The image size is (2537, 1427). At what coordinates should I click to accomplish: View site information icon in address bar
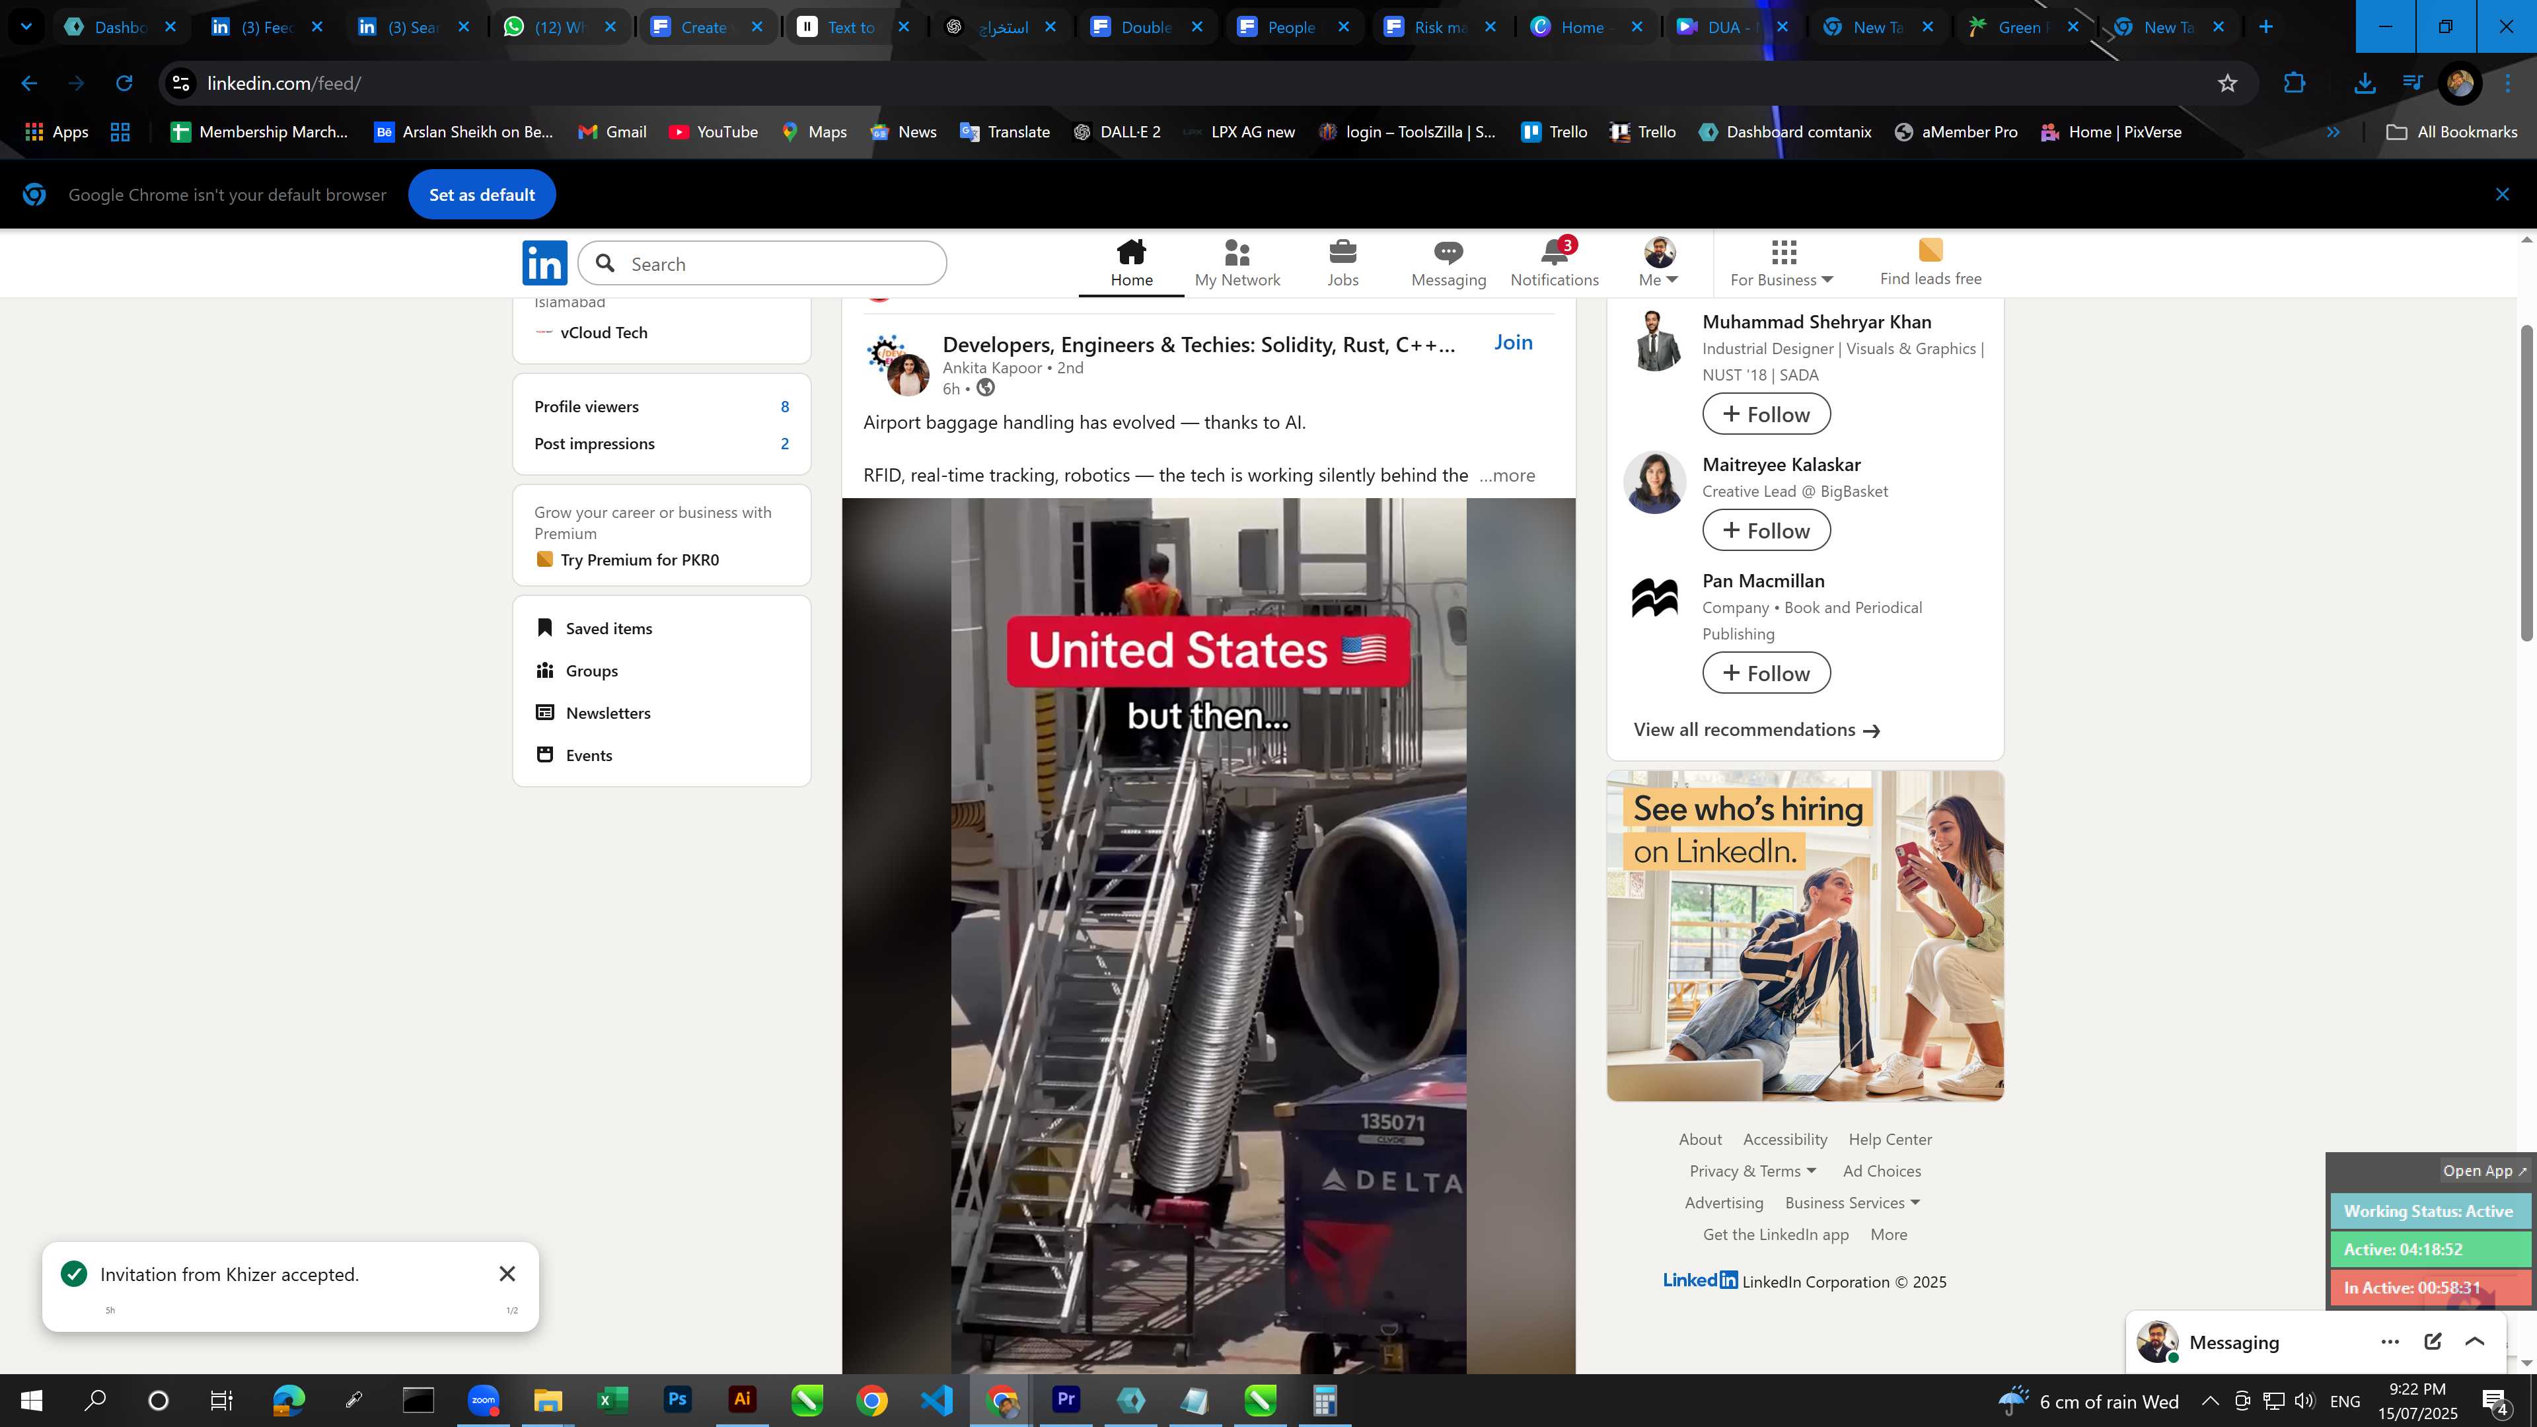(181, 84)
